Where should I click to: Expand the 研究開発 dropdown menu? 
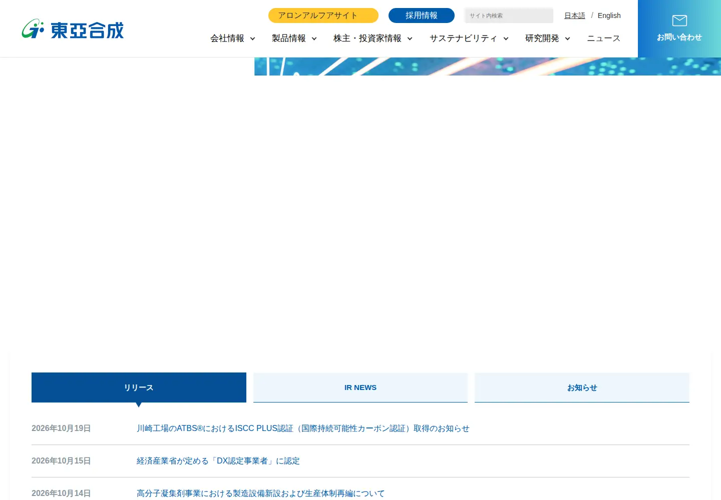click(548, 38)
